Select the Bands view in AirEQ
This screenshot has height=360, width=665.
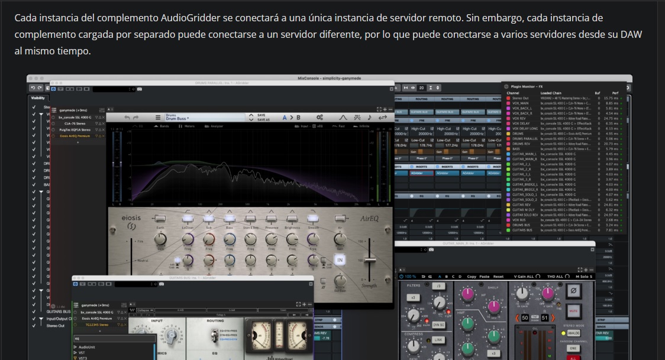coord(161,127)
